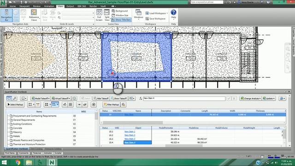The image size is (295, 166).
Task: Click the Select Markup tool
Action: 15,105
